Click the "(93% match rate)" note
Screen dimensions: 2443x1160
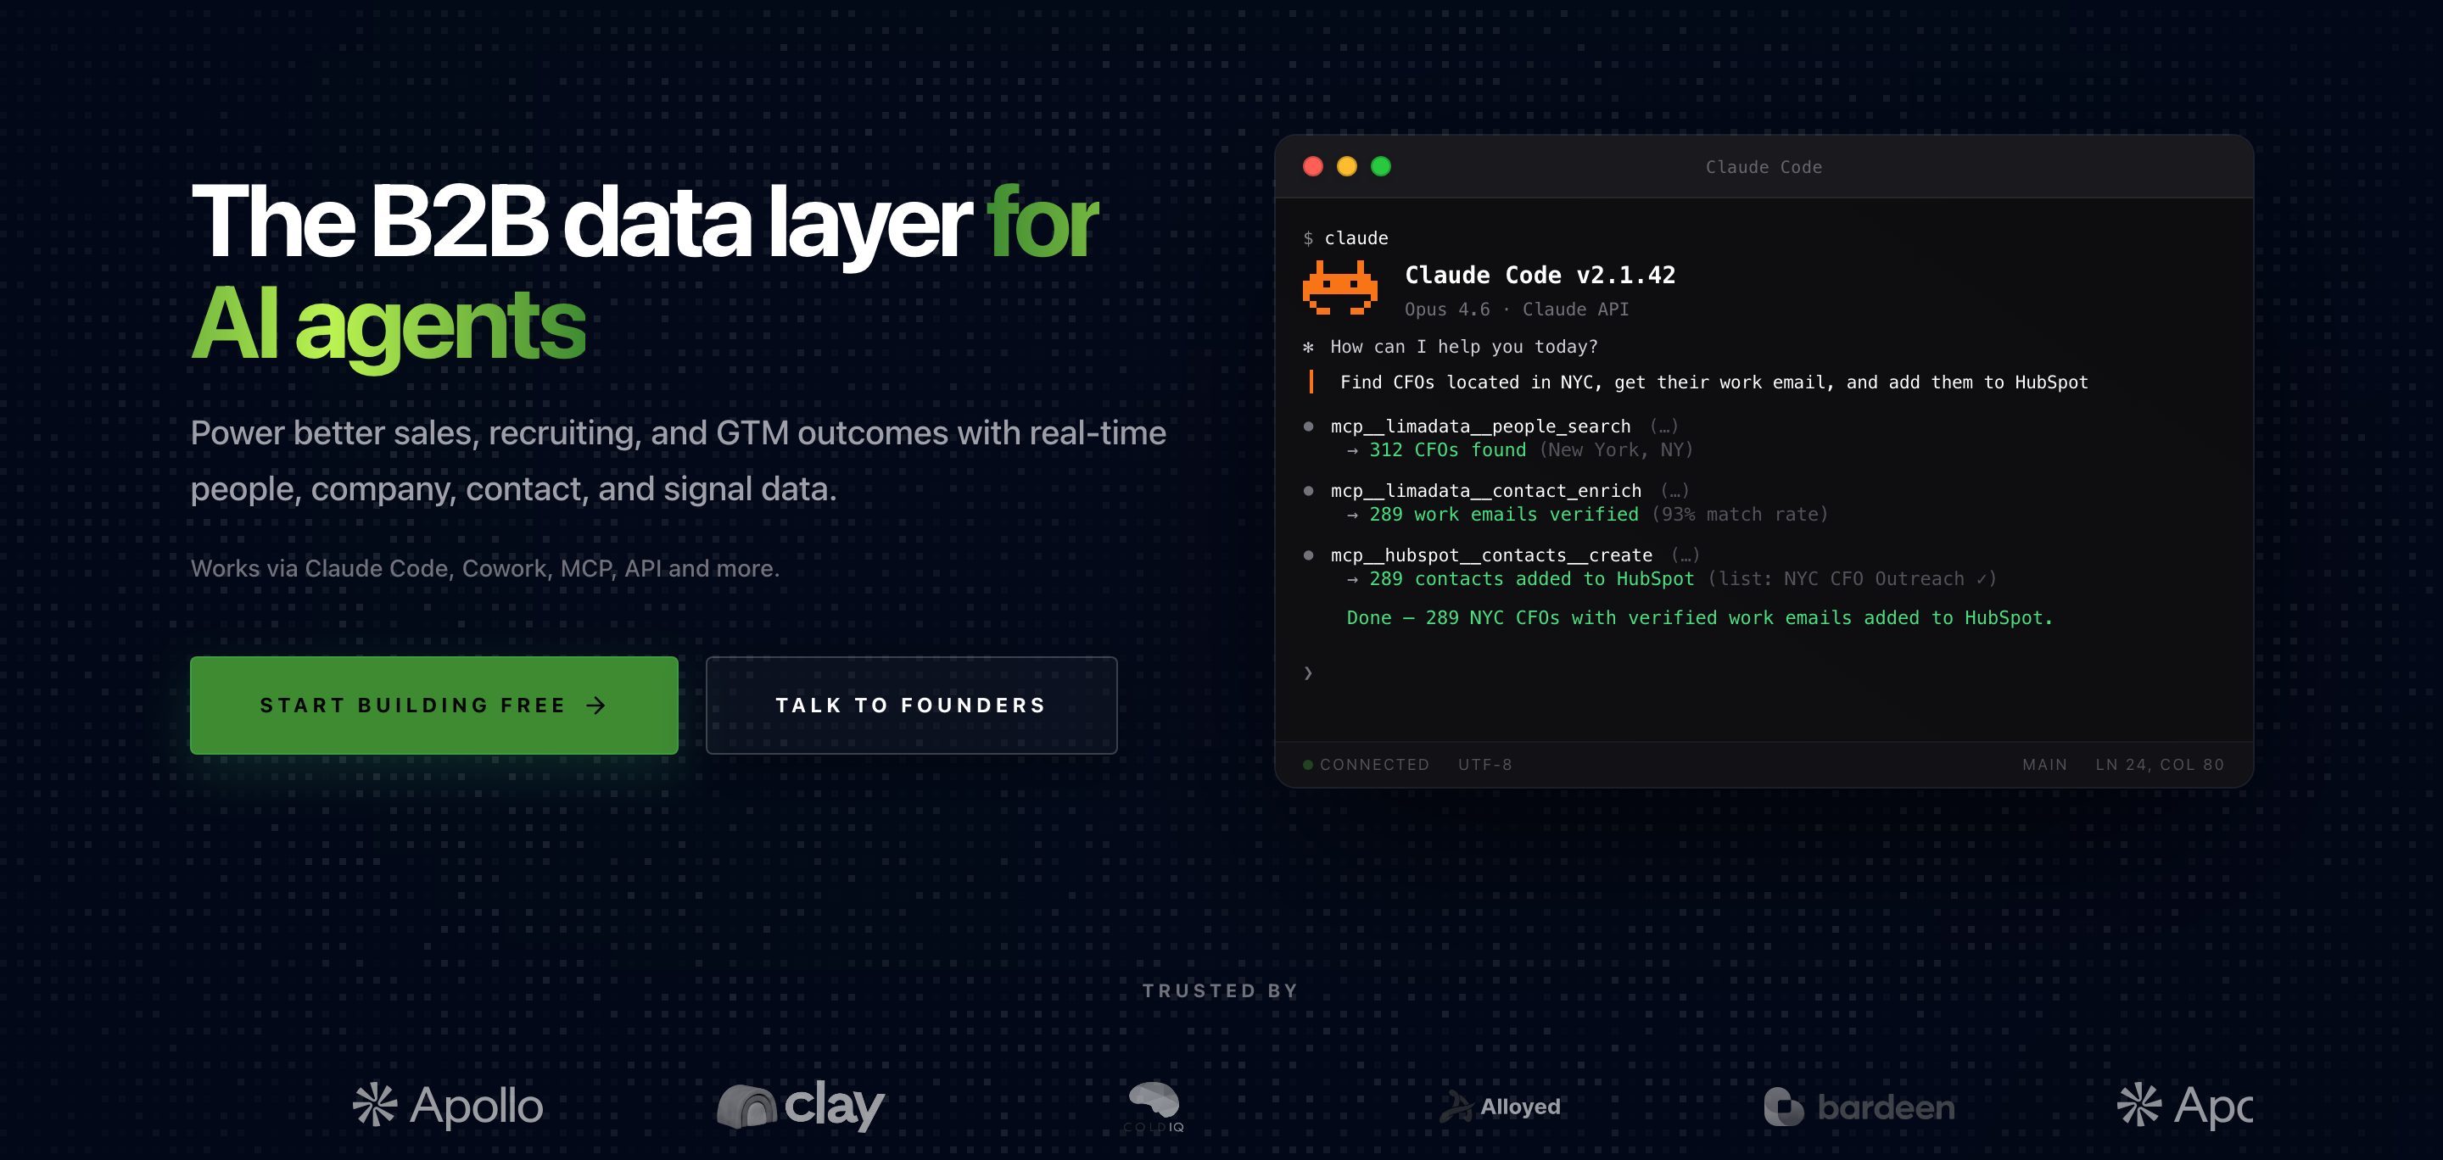click(1739, 515)
